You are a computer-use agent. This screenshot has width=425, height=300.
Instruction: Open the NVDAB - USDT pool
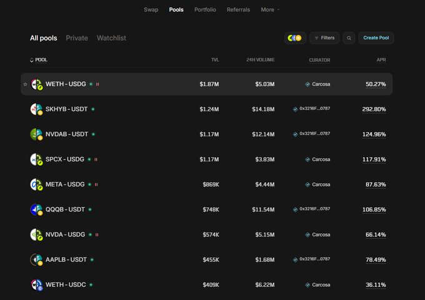[x=206, y=134]
